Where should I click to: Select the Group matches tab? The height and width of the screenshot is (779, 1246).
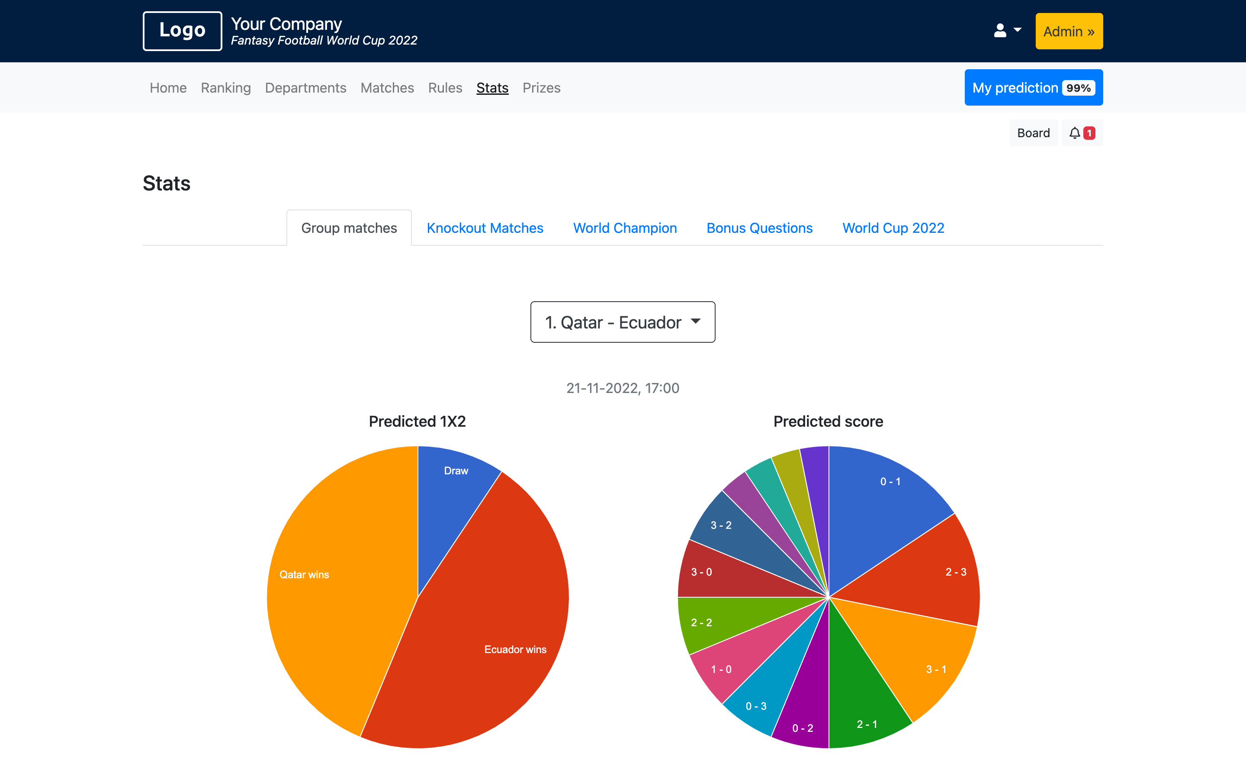[349, 227]
